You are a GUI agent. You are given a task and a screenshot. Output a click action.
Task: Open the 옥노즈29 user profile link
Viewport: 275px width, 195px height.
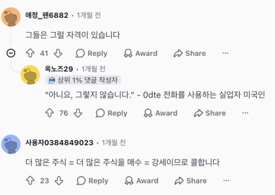(59, 69)
